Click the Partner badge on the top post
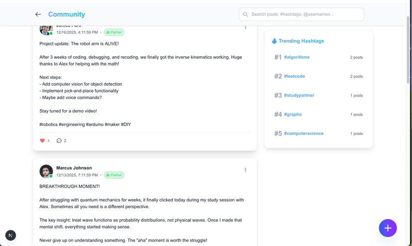 click(x=114, y=32)
